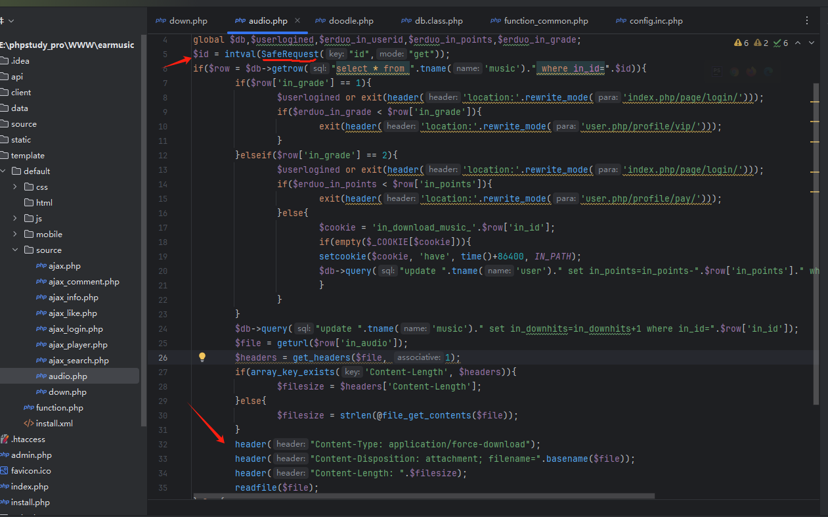Jump to next highlighted error arrow

[x=811, y=43]
